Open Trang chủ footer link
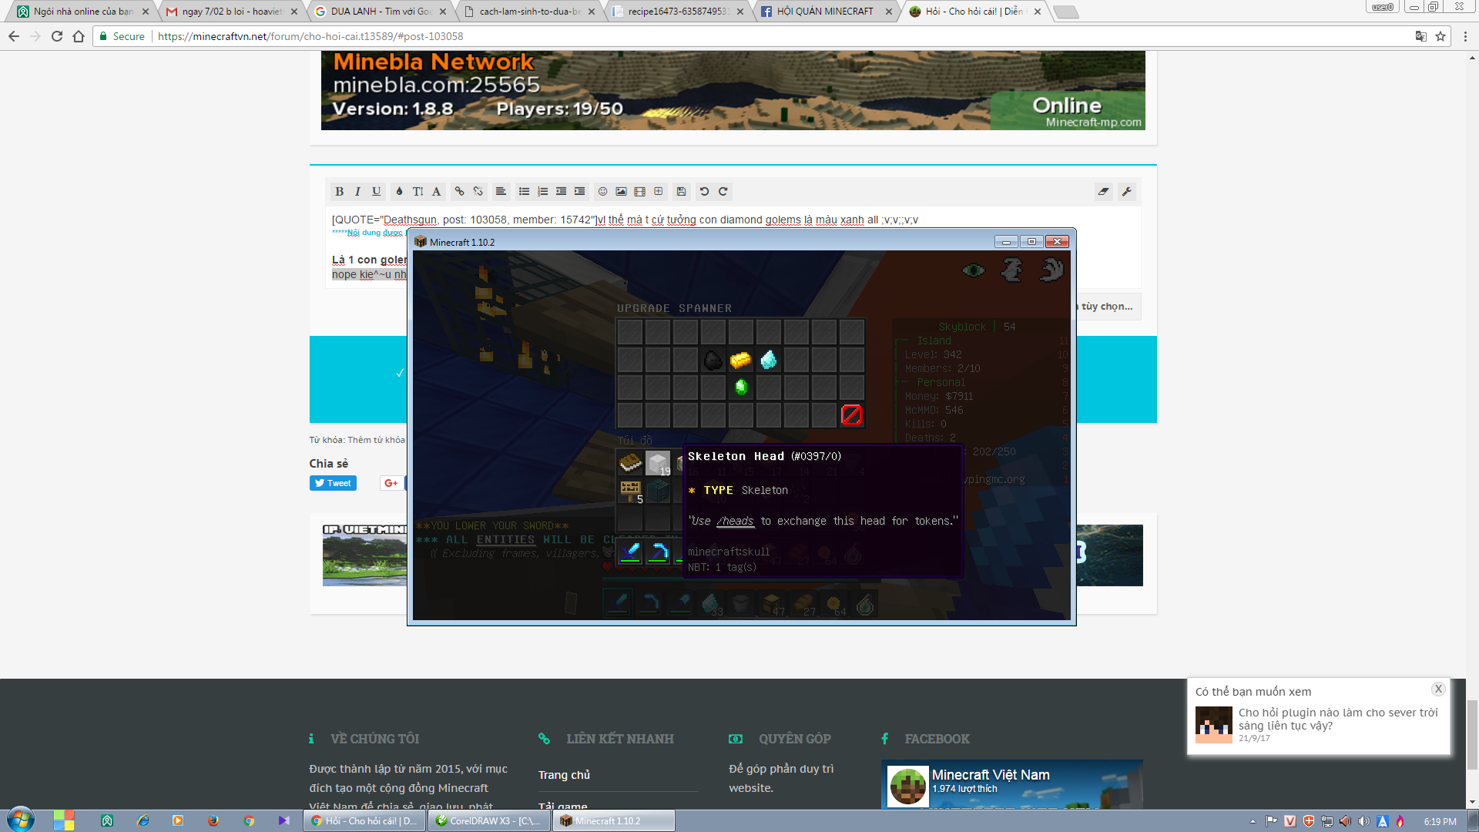The image size is (1479, 832). pos(564,775)
